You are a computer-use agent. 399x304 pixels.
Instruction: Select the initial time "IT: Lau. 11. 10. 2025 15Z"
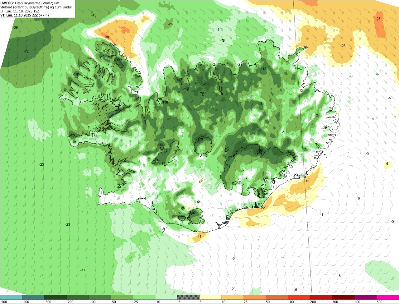point(20,11)
